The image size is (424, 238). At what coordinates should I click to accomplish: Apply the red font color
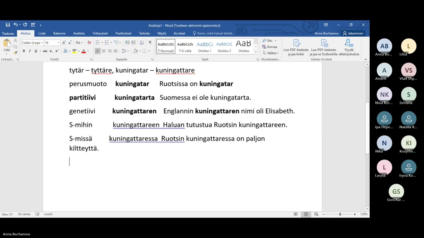pos(83,51)
